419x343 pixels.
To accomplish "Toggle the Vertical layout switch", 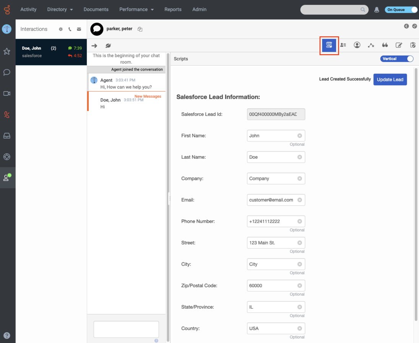I will pos(397,59).
